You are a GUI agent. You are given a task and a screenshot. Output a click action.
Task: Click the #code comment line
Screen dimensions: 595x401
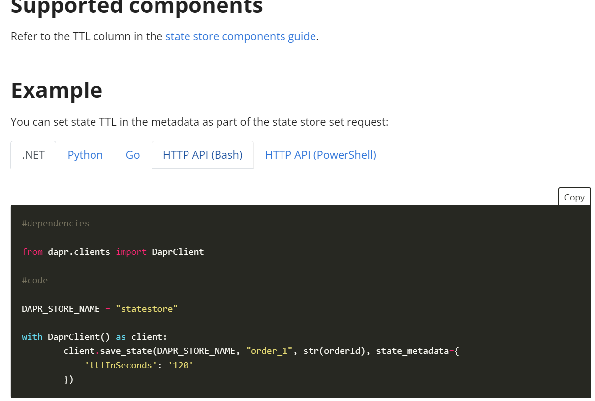coord(34,280)
